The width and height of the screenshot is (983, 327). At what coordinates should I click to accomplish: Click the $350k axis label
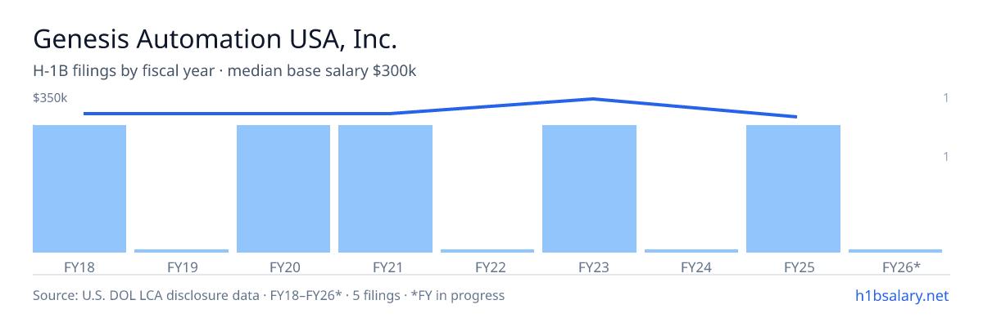pos(50,98)
